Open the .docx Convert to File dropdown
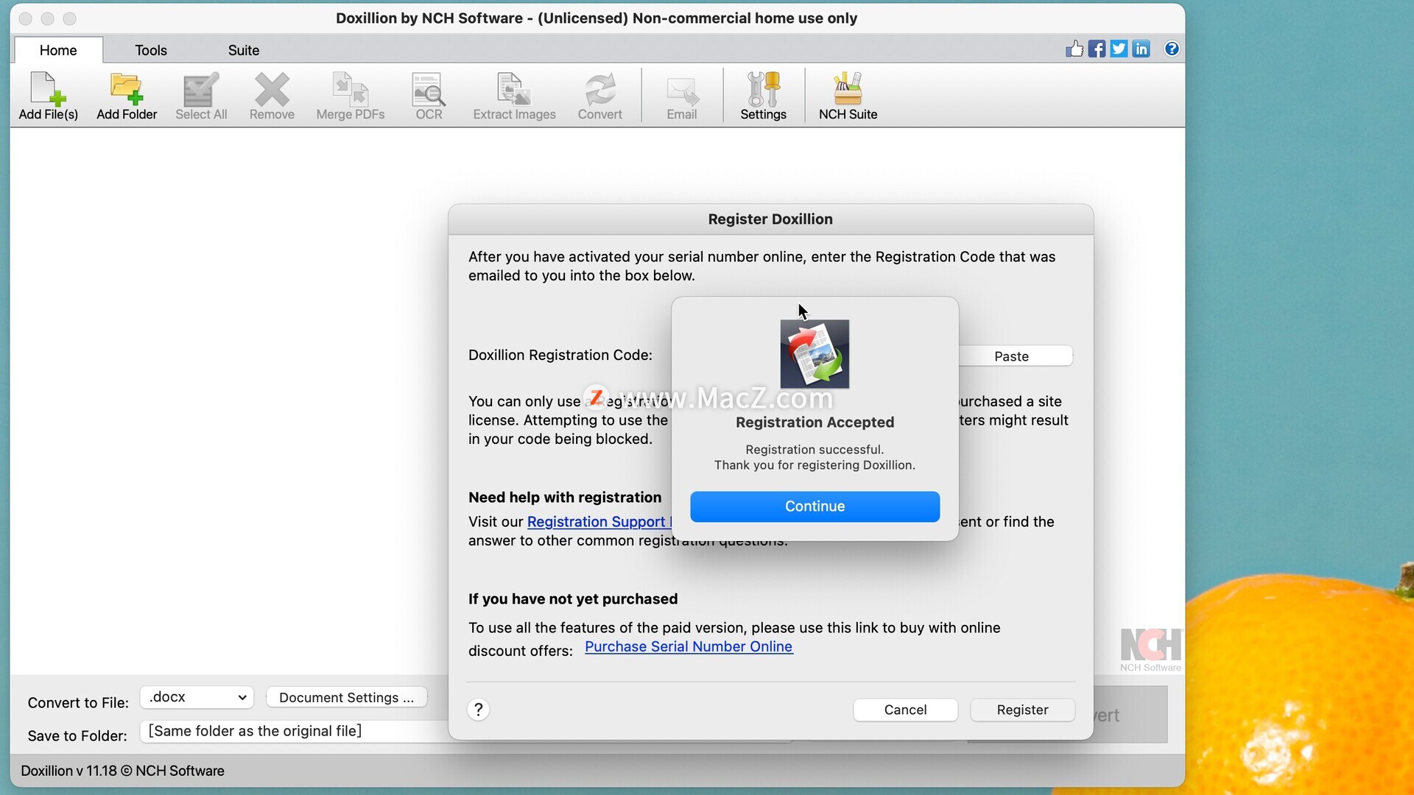1414x795 pixels. click(197, 697)
